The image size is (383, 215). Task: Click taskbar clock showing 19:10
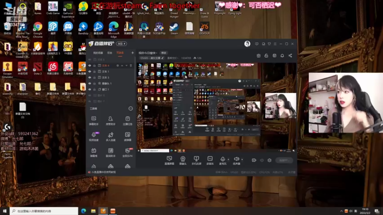point(365,211)
